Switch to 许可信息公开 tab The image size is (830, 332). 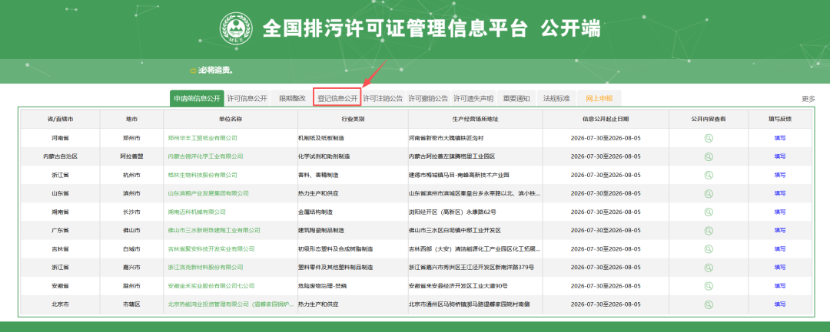click(x=247, y=99)
